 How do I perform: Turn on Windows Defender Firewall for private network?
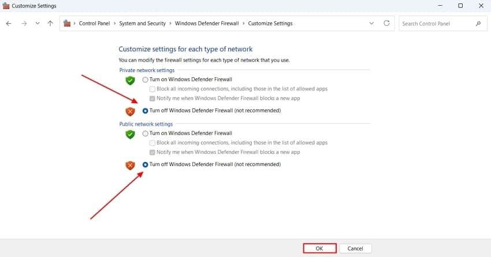[x=145, y=80]
